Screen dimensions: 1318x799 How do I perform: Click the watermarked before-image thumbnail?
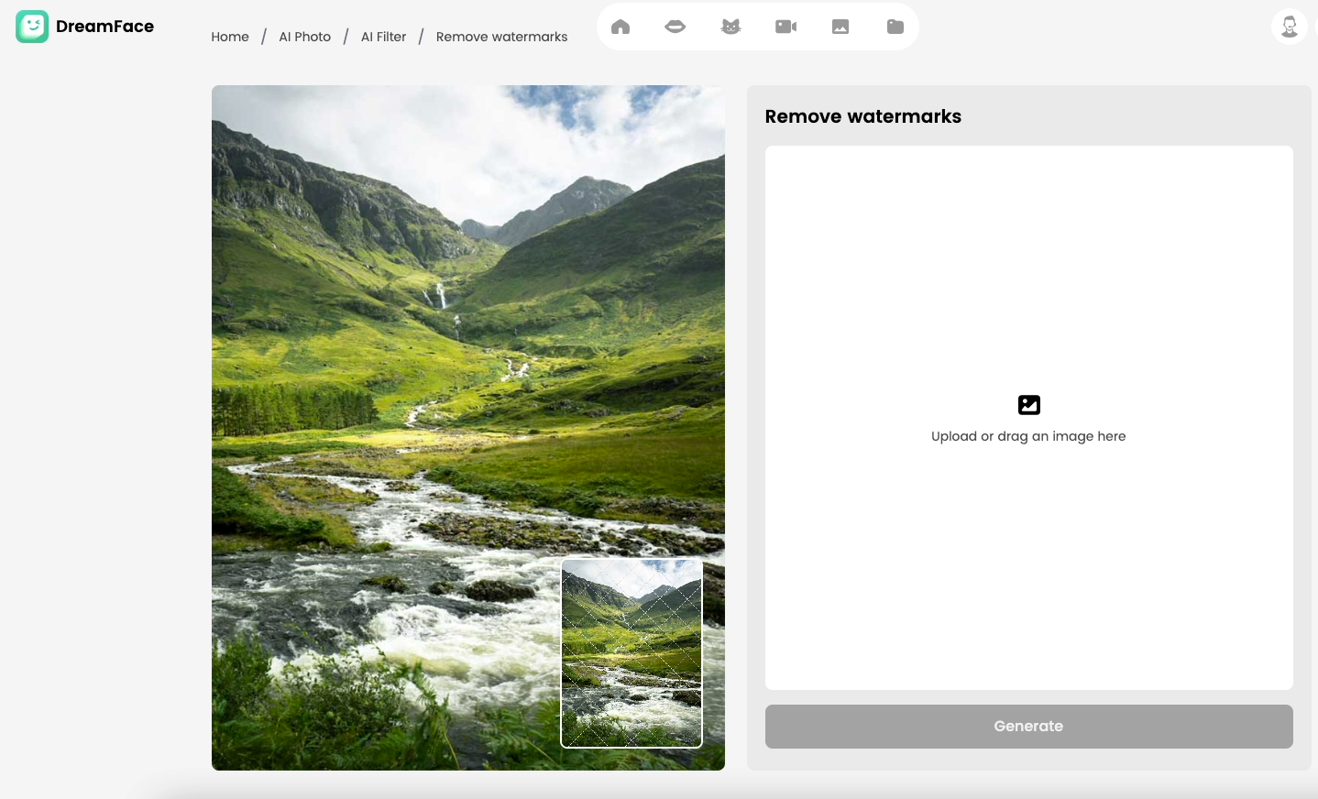pyautogui.click(x=632, y=652)
